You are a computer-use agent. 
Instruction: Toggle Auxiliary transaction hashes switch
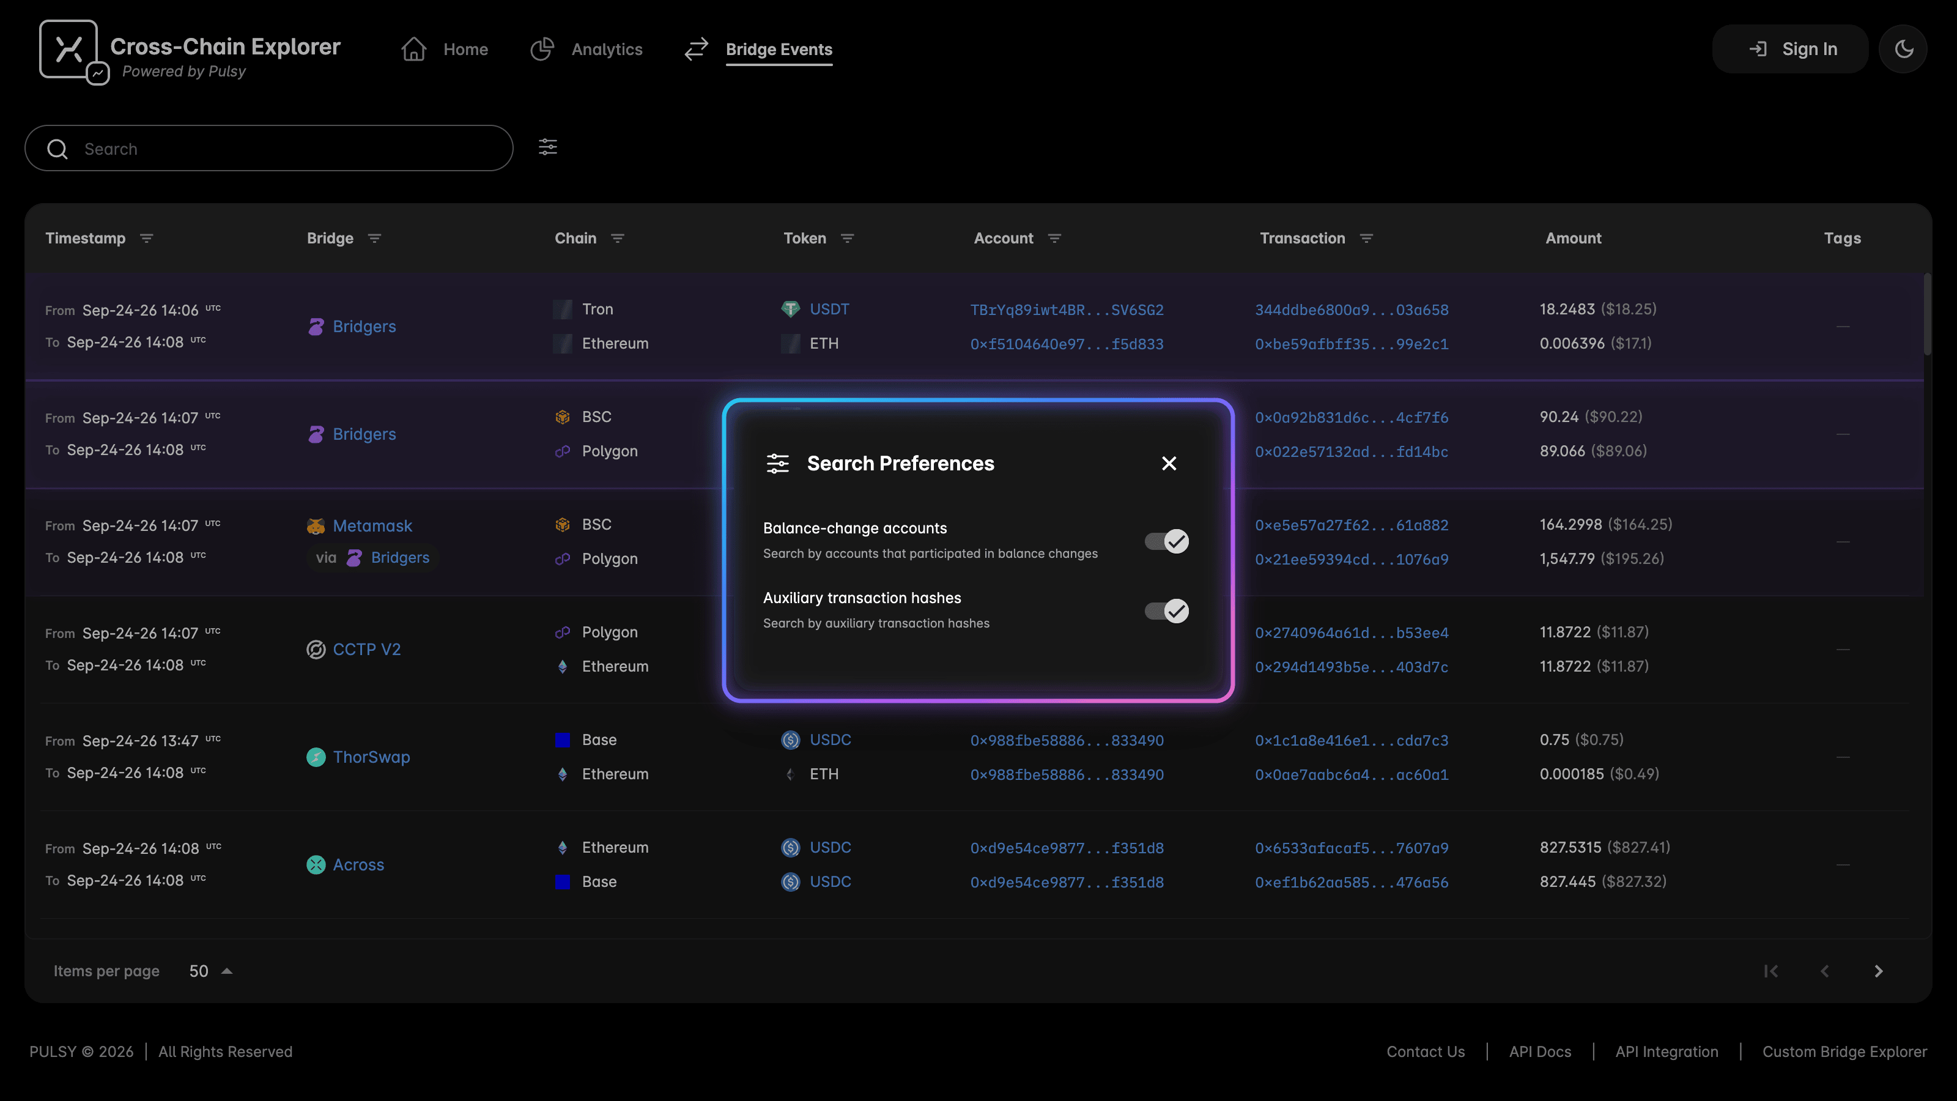[x=1166, y=611]
